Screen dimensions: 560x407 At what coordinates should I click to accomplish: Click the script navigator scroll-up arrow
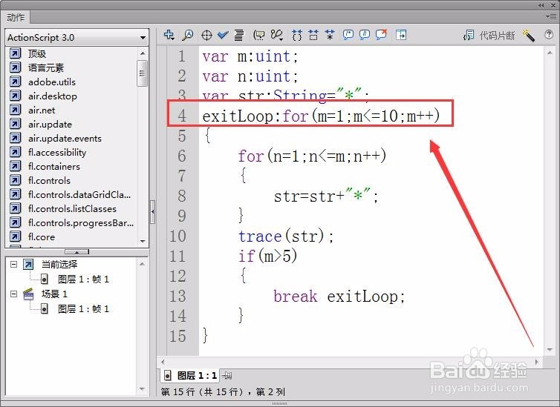[x=142, y=264]
